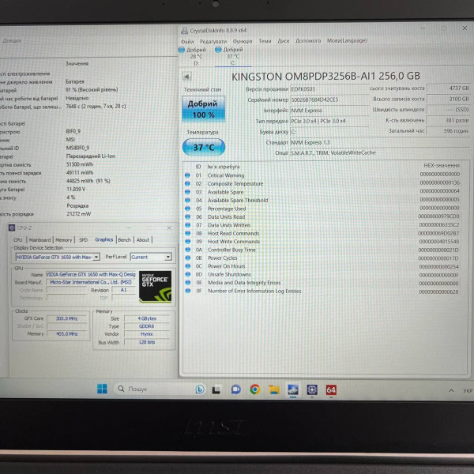
Task: Click the NVM Express interface field
Action: pyautogui.click(x=329, y=111)
